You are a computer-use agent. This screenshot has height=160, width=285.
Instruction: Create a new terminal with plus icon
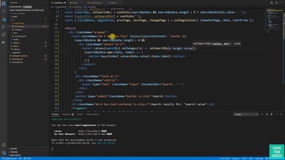(x=262, y=114)
